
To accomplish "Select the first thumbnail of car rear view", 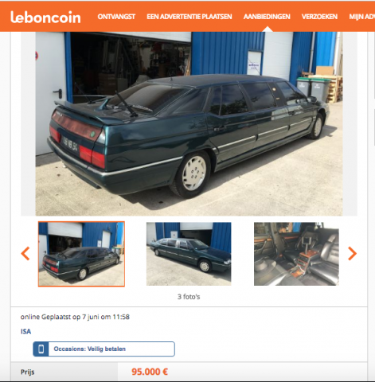I will tap(81, 254).
